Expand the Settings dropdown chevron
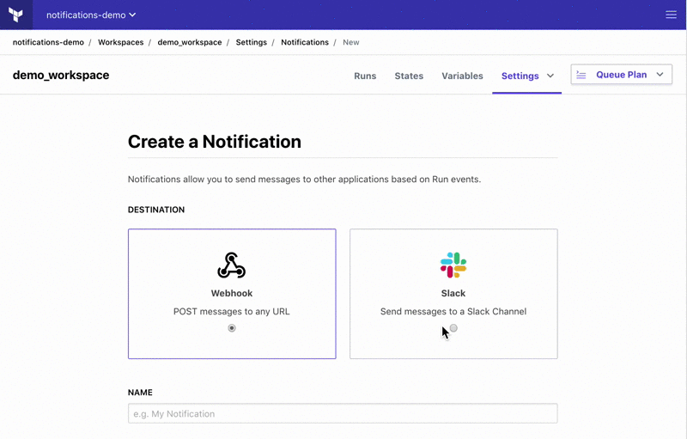 (550, 76)
